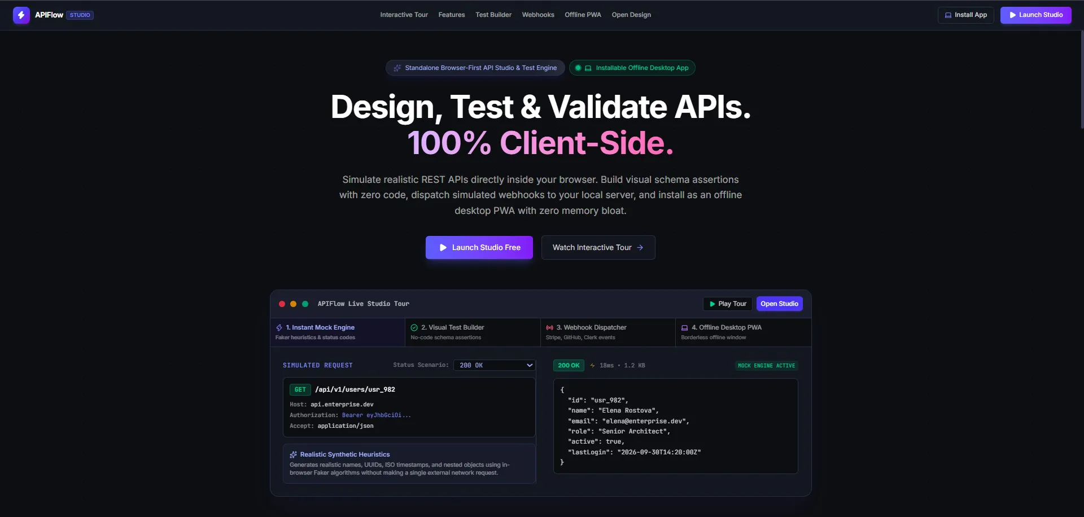The width and height of the screenshot is (1084, 517).
Task: Click the Watch Interactive Tour button
Action: point(598,247)
